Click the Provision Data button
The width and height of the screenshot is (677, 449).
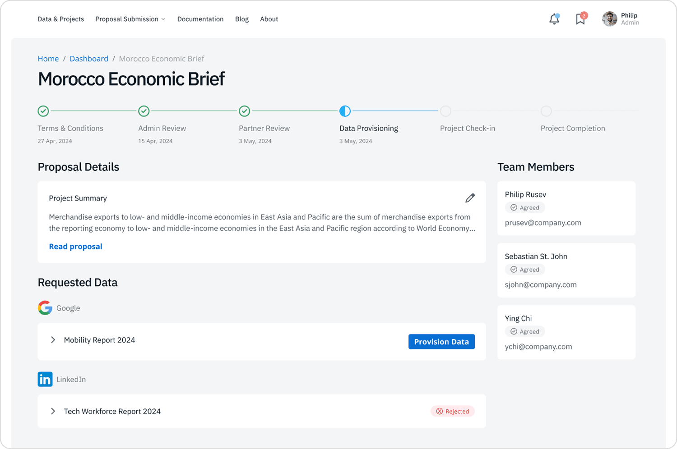pyautogui.click(x=441, y=342)
